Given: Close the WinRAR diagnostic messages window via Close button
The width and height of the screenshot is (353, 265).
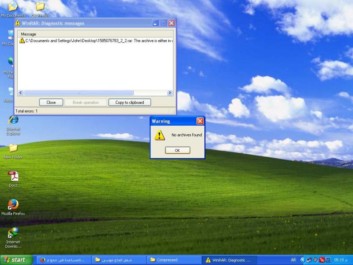Looking at the screenshot, I should click(x=51, y=102).
